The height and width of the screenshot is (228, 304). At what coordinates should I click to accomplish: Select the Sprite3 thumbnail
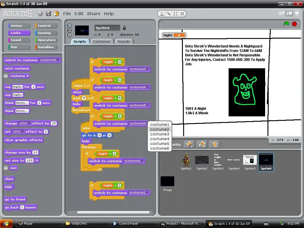point(218,162)
